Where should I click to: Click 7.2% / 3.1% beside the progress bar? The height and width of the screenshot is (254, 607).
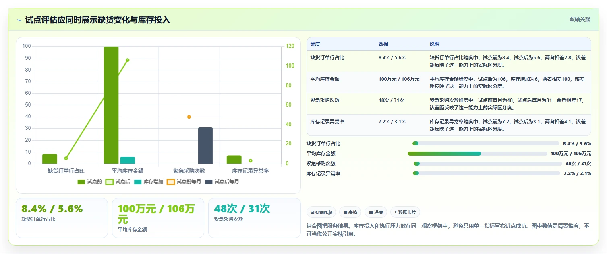coord(577,173)
